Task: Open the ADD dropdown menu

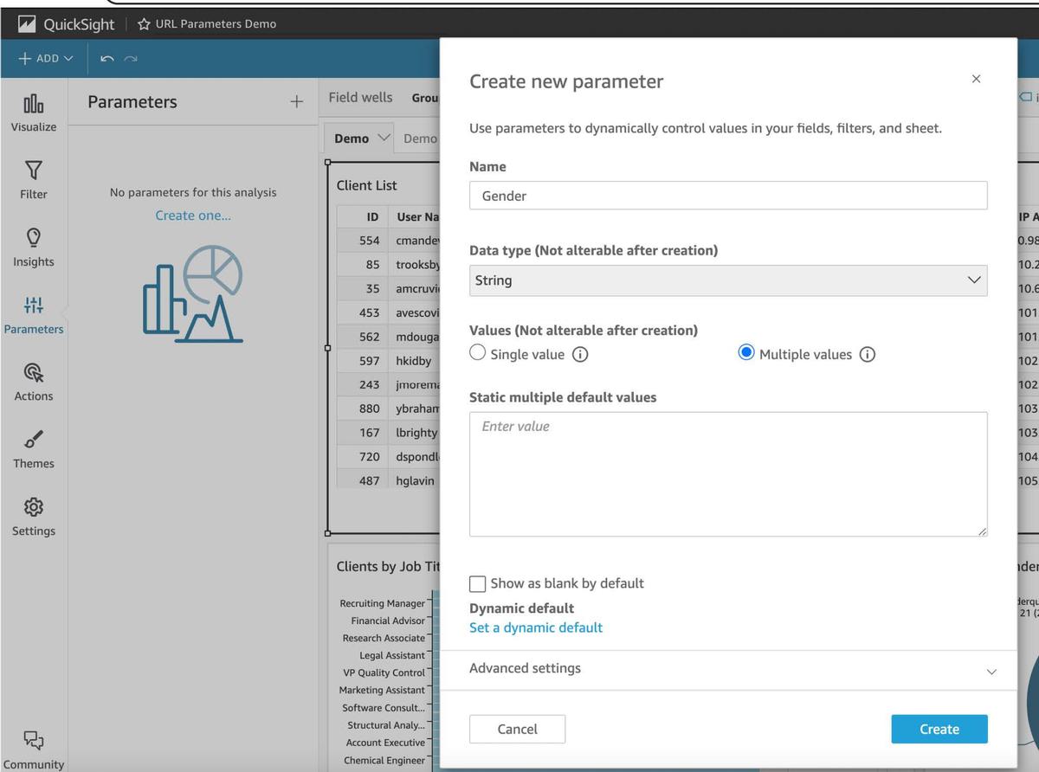Action: pyautogui.click(x=46, y=59)
